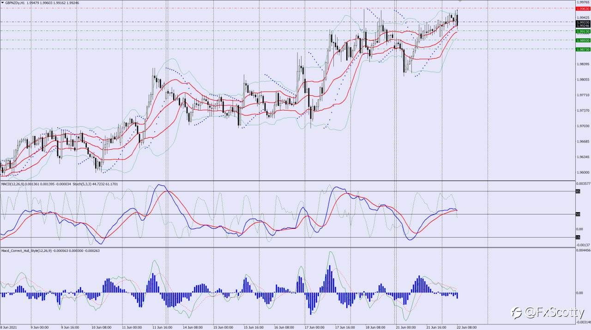591x330 pixels.
Task: Click the 11 Jun 16:00 time label
Action: click(162, 327)
